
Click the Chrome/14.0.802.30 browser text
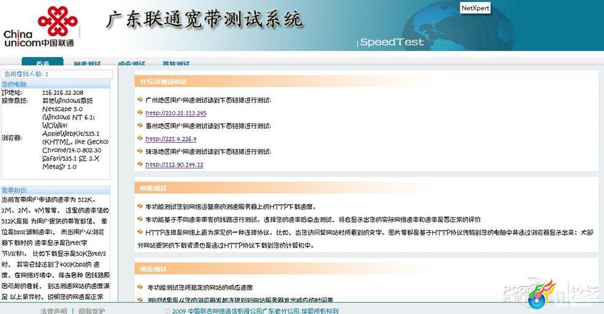[72, 151]
